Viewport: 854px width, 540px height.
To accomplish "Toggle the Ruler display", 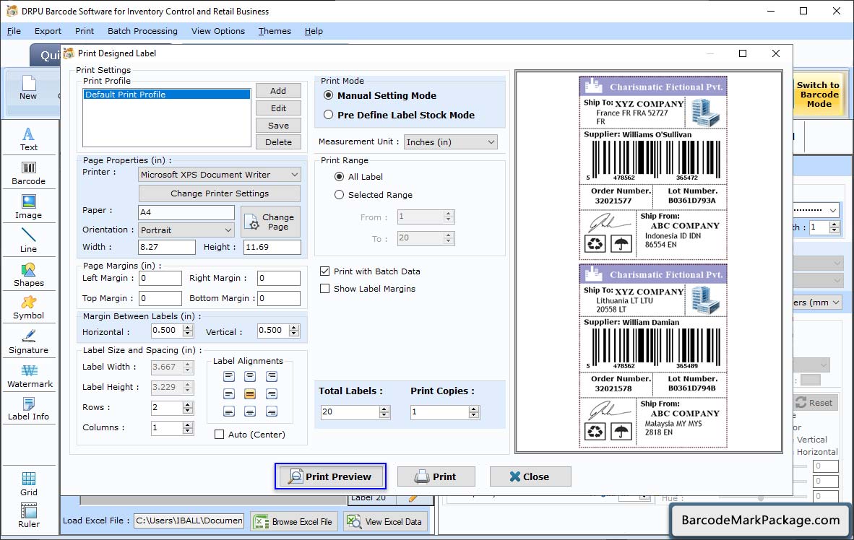I will 29,516.
